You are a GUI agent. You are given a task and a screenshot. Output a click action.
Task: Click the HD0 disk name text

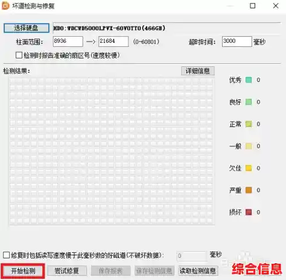pos(109,28)
